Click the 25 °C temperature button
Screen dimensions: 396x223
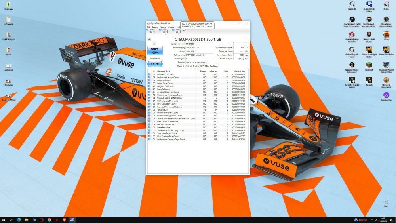point(155,64)
